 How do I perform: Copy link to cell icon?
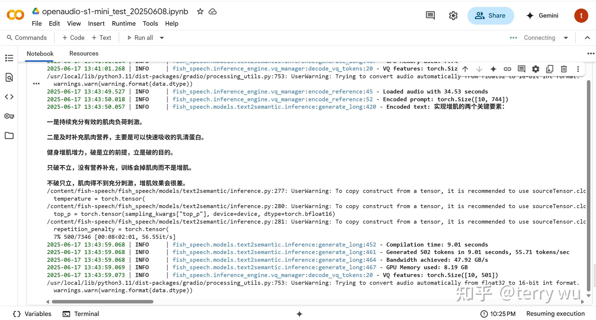[x=507, y=69]
